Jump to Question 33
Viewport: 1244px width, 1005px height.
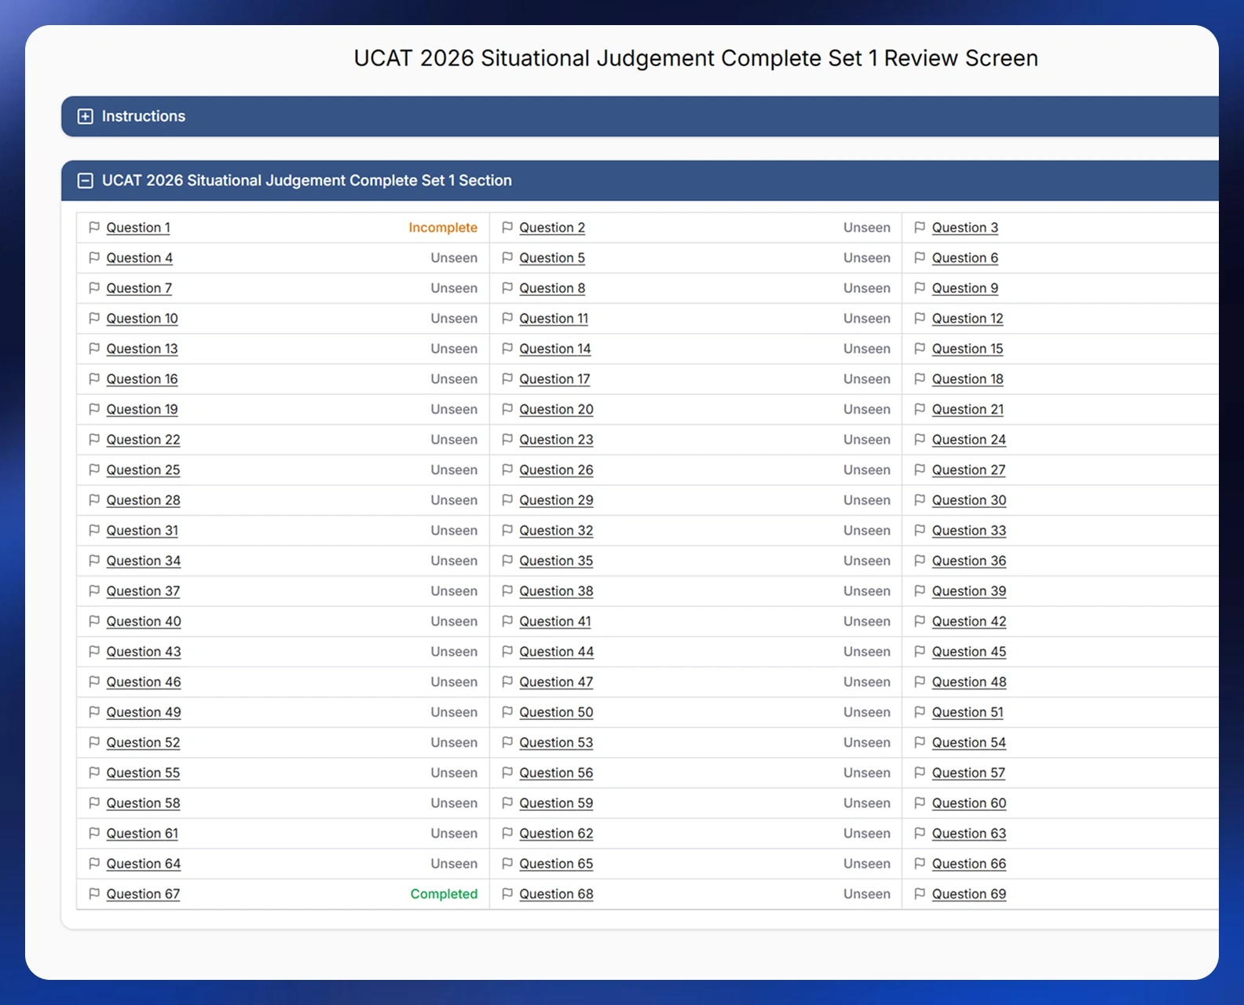point(969,530)
